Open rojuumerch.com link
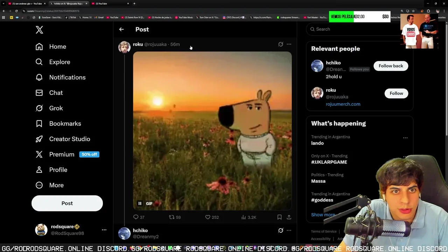Viewport: 448px width, 252px height. point(343,104)
